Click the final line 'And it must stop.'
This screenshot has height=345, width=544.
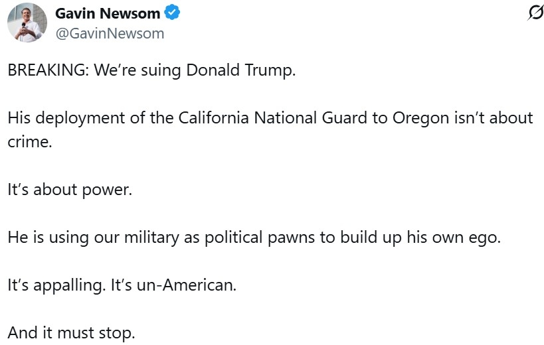coord(72,332)
